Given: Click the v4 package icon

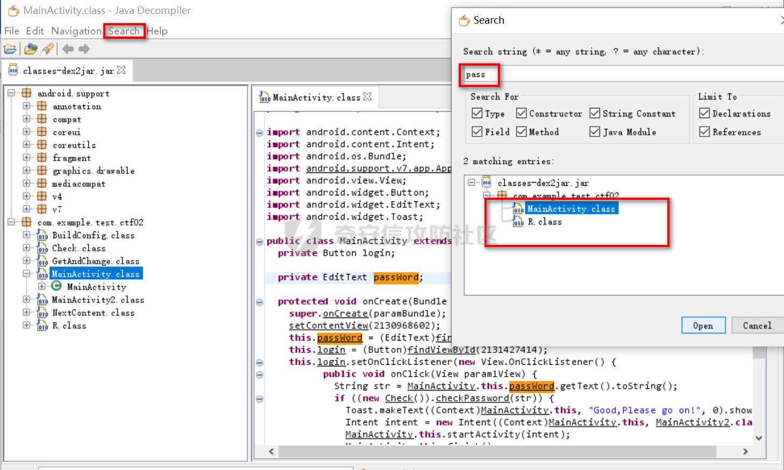Looking at the screenshot, I should pyautogui.click(x=42, y=196).
